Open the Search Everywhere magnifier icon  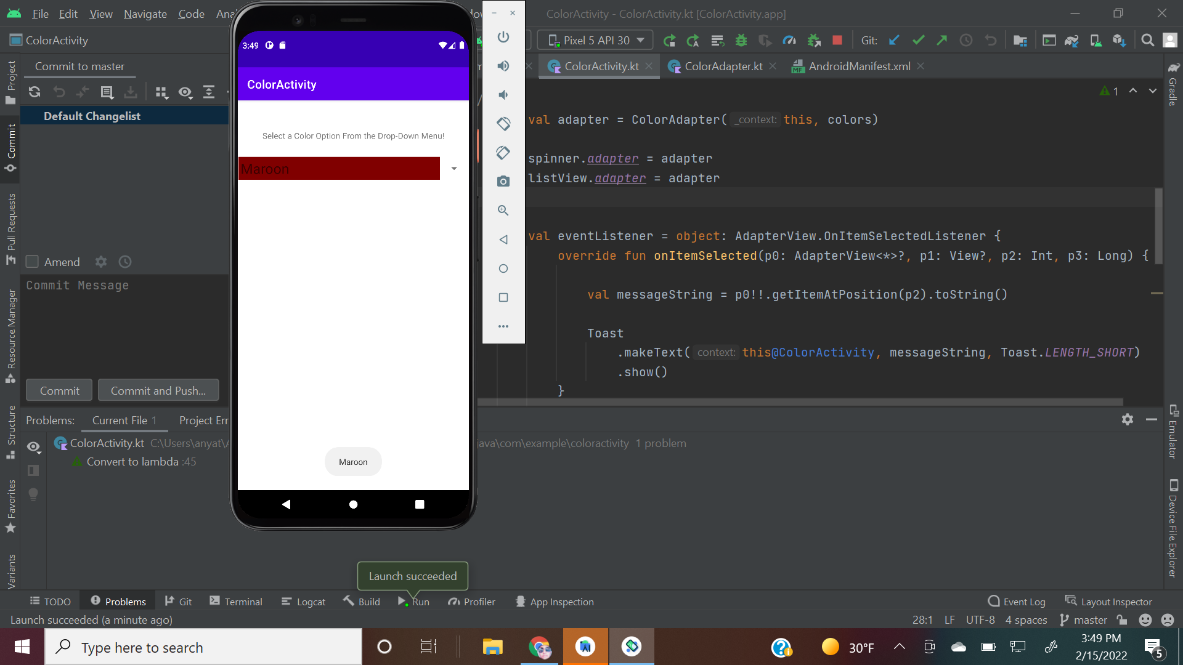[x=1147, y=41]
